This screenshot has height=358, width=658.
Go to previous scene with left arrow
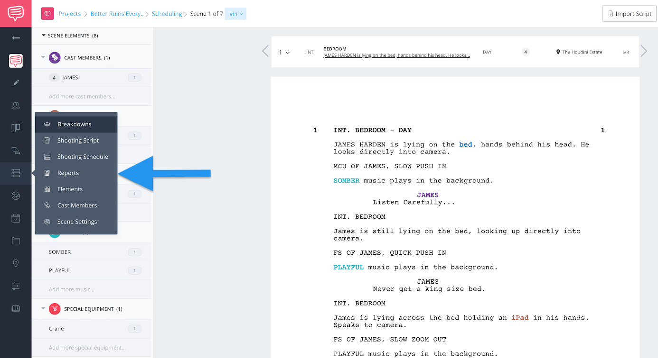265,51
